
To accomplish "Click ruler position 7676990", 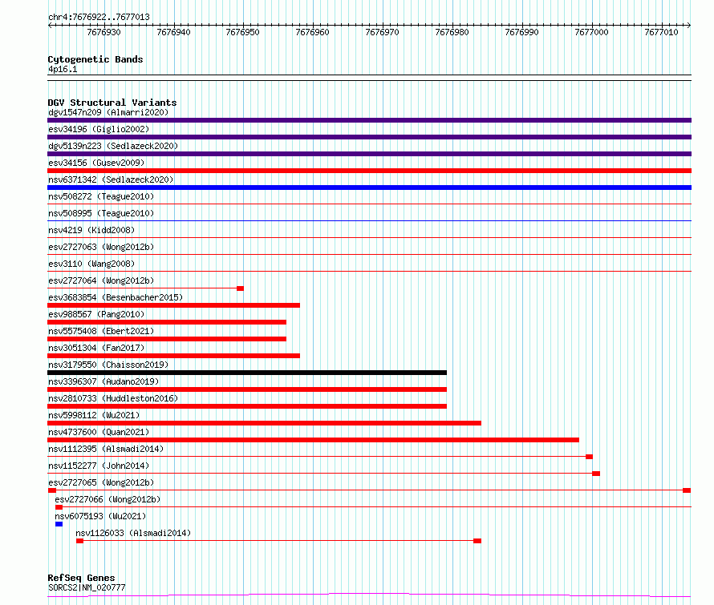I will [521, 32].
